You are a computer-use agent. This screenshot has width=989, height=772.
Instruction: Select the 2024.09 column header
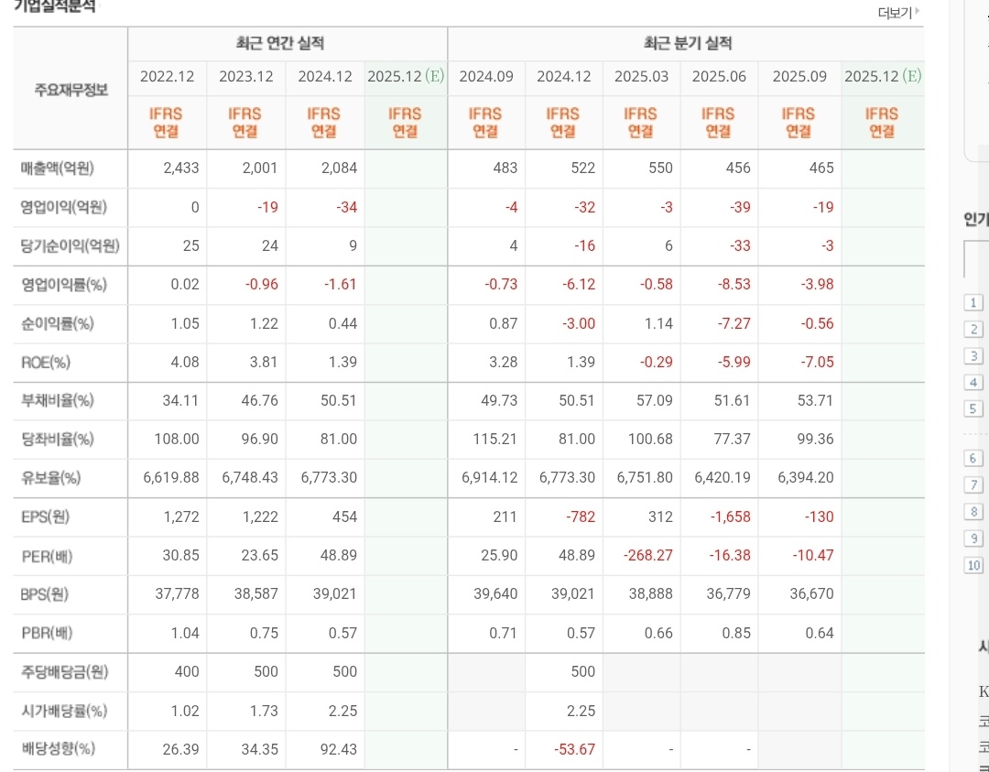486,76
